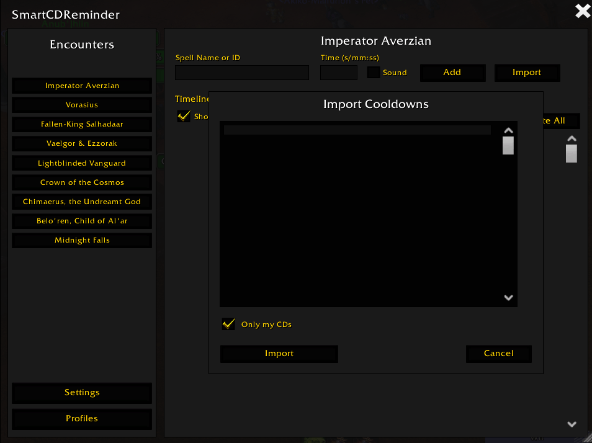This screenshot has height=443, width=592.
Task: Select the Vorasius encounter
Action: click(x=82, y=105)
